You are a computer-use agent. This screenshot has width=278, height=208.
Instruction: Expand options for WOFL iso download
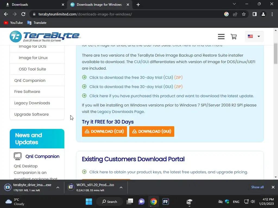[121, 187]
